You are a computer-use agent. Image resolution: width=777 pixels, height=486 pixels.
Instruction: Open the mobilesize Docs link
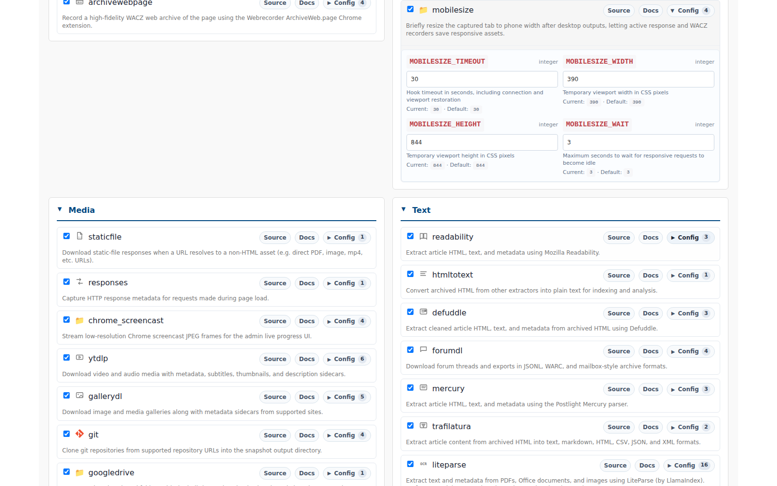(651, 11)
